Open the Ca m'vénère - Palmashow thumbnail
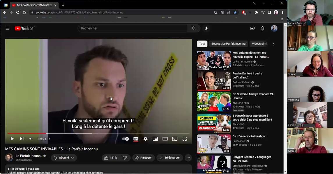Image resolution: width=333 pixels, height=174 pixels. (x=214, y=144)
